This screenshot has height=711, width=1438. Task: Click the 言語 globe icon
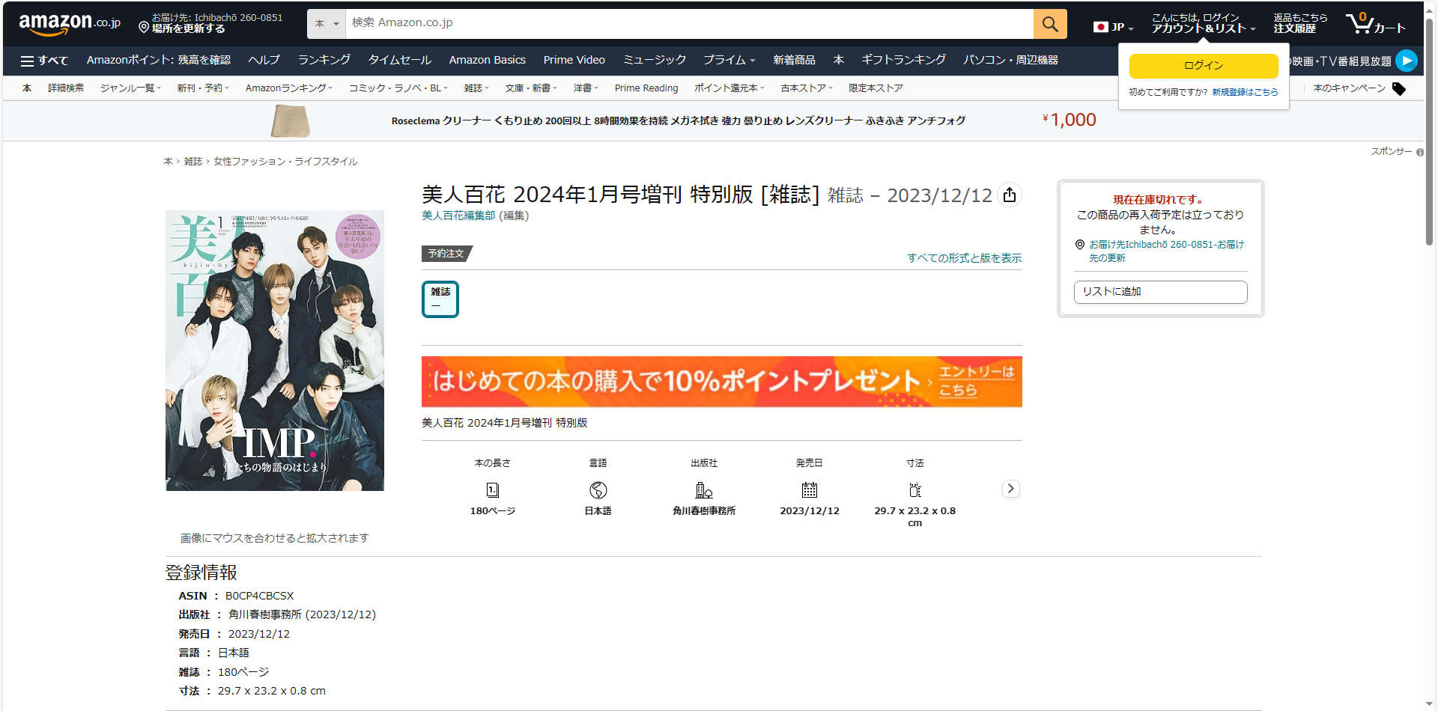point(598,490)
